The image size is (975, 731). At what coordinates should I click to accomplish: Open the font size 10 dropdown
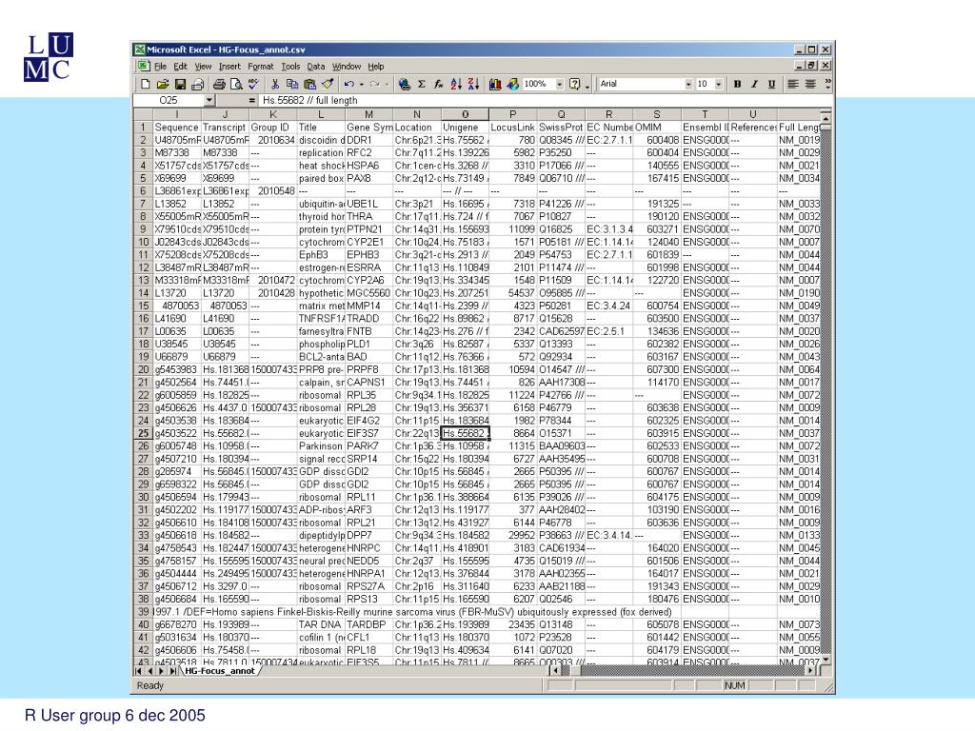coord(718,84)
